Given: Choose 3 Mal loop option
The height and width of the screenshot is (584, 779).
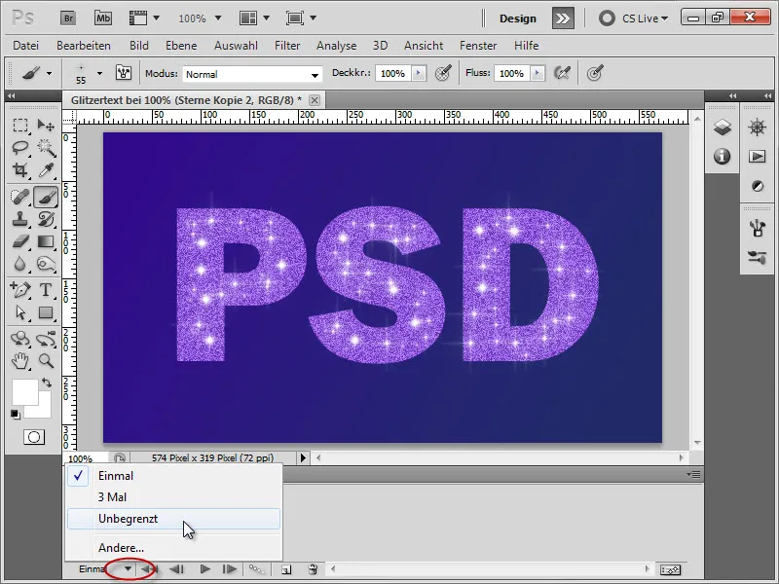Looking at the screenshot, I should (174, 497).
